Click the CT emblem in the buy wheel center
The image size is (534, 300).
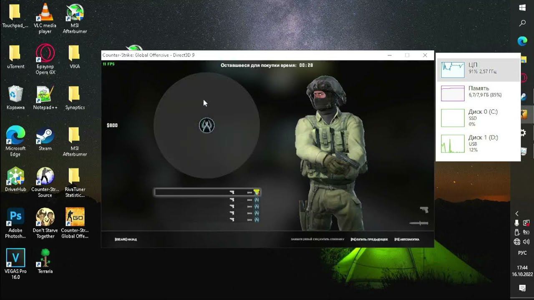click(207, 125)
